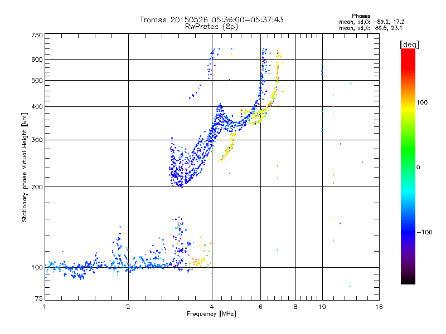446x334 pixels.
Task: Click the x-axis value '10'
Action: [x=322, y=307]
